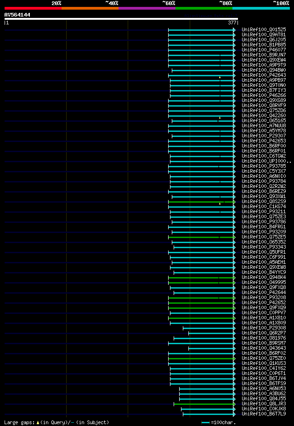Click hit label UniRef100_P46266
Viewport: 294px width, 426px height.
(264, 96)
